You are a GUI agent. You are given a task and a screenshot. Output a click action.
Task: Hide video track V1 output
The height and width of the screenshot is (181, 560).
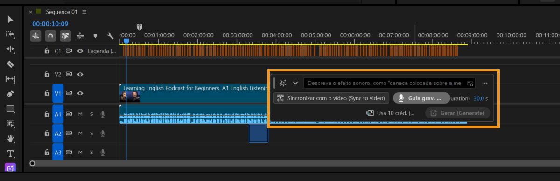80,93
